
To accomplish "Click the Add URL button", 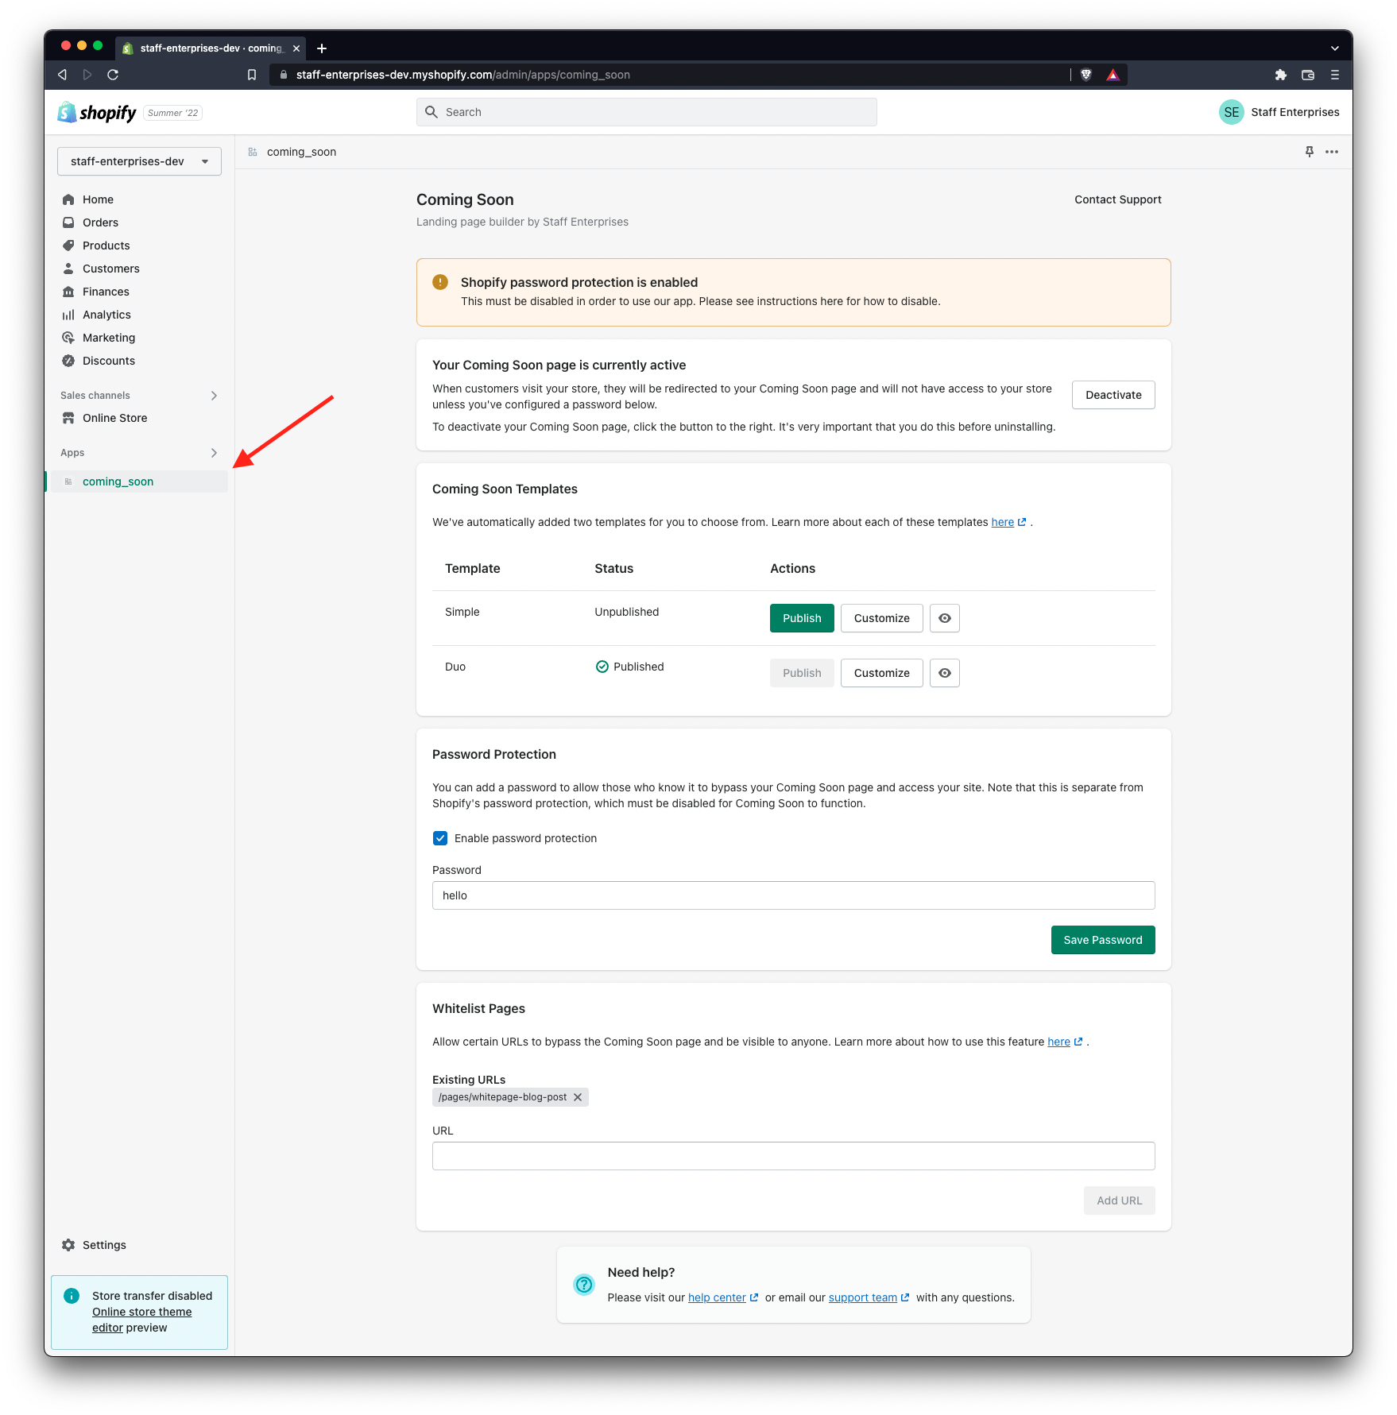I will coord(1119,1200).
